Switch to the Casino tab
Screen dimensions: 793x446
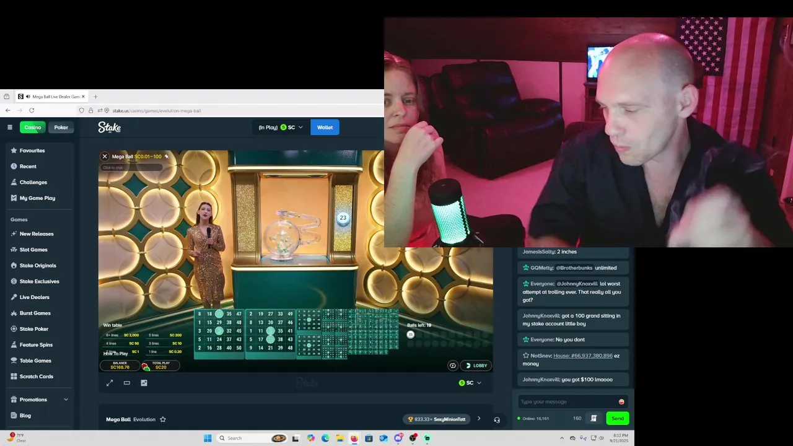32,128
